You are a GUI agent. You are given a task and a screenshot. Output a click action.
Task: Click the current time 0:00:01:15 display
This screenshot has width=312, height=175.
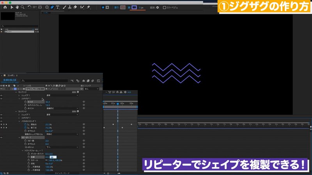tap(10, 80)
